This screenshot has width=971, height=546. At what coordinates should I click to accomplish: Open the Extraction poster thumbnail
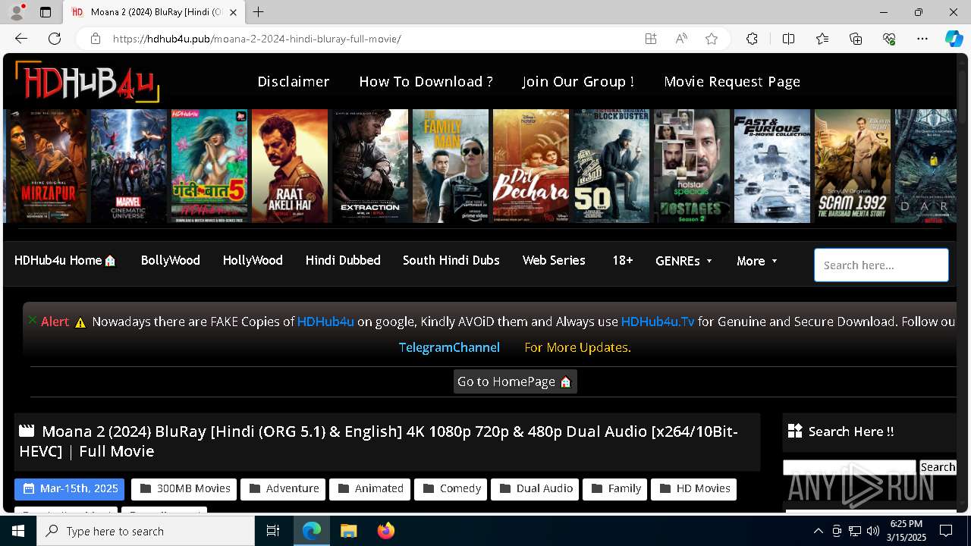click(x=370, y=166)
